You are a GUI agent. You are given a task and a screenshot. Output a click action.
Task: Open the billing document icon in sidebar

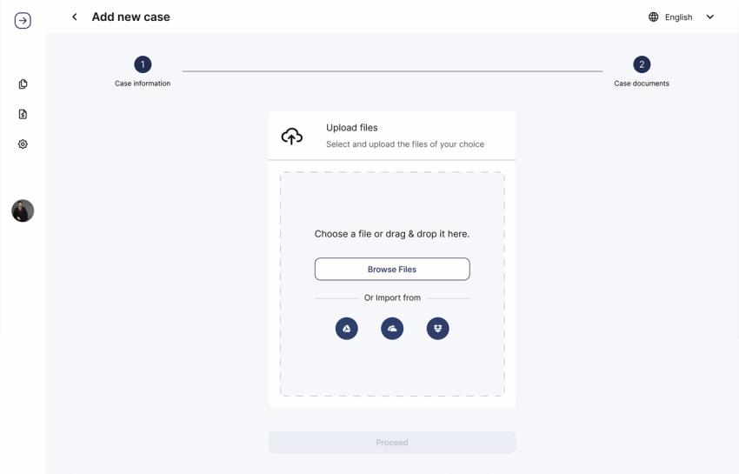23,114
